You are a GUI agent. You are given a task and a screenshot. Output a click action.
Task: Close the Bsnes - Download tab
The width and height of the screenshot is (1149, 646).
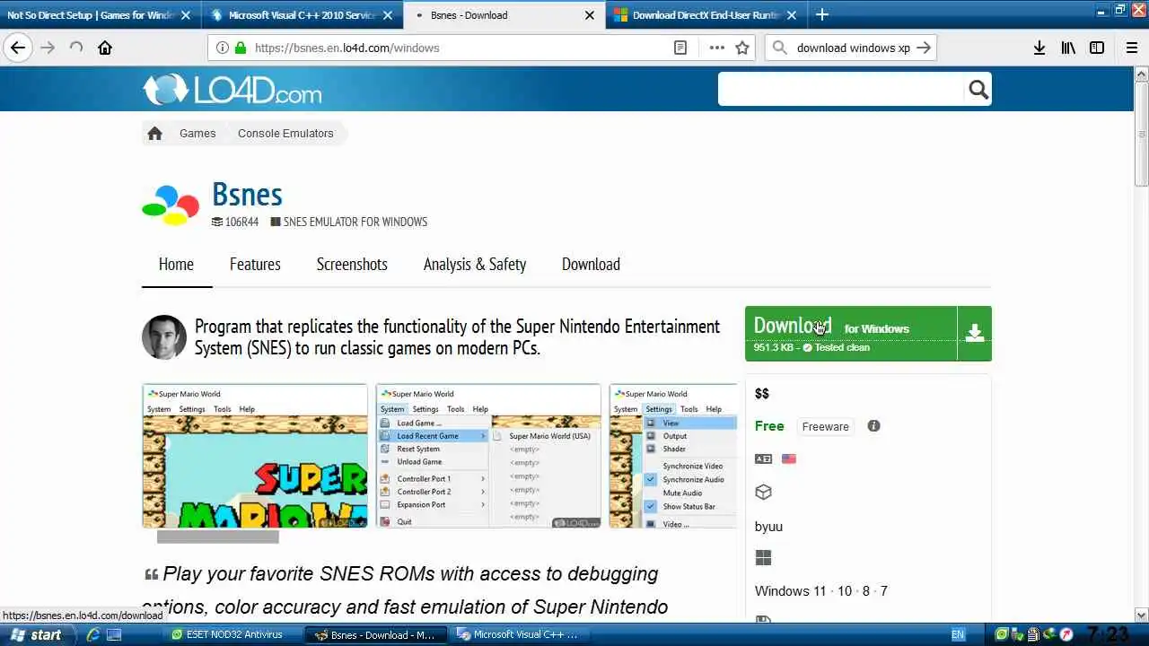tap(590, 14)
